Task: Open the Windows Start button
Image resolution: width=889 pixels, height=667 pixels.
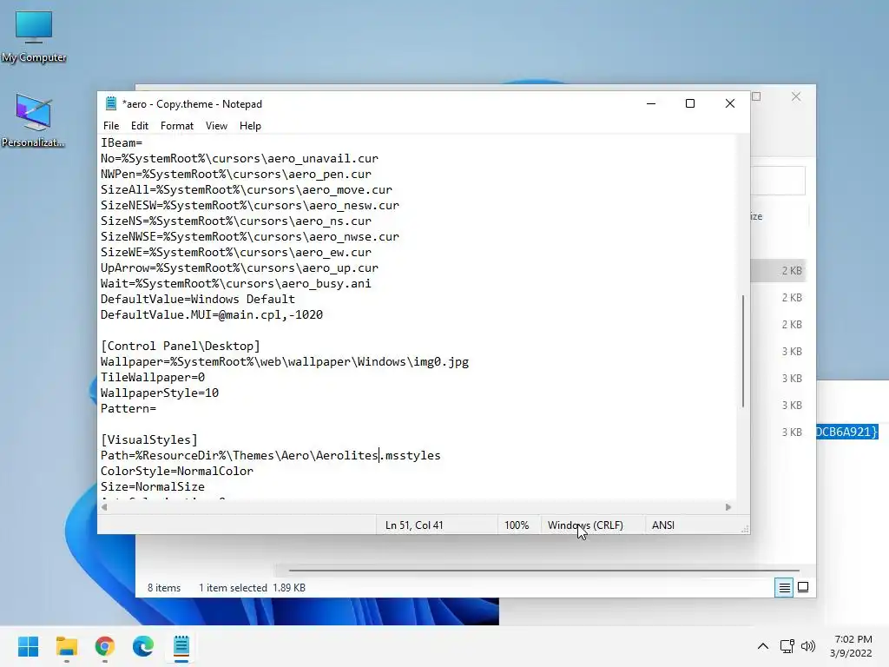Action: point(28,646)
